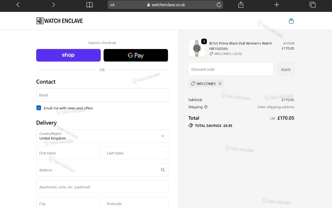Click the Apartment, suite, etc. field
The height and width of the screenshot is (208, 332).
tap(102, 187)
